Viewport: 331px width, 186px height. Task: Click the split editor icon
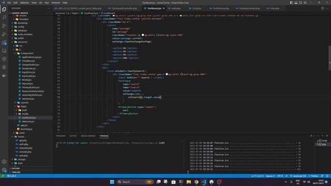pyautogui.click(x=323, y=8)
